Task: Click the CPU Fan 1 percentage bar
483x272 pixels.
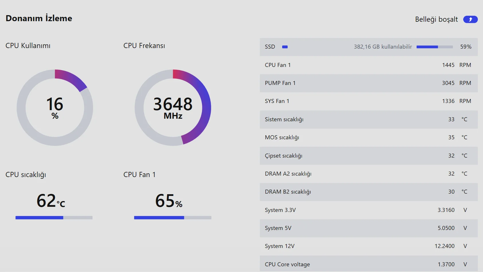Action: coord(172,218)
